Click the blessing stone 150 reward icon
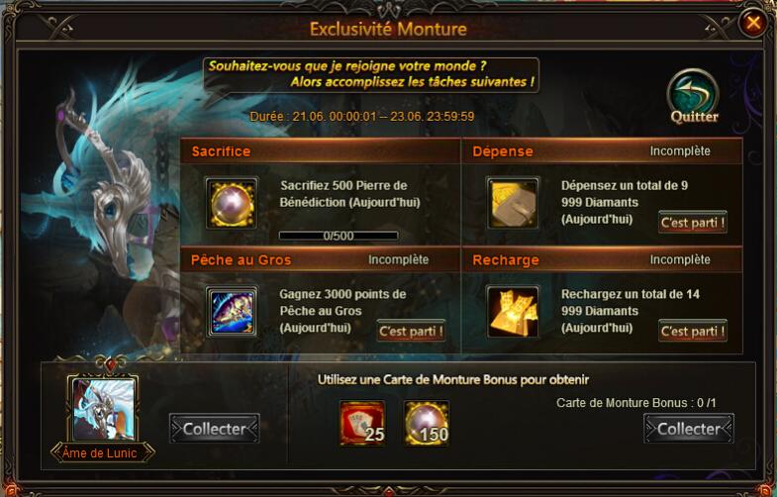The image size is (777, 497). [427, 423]
